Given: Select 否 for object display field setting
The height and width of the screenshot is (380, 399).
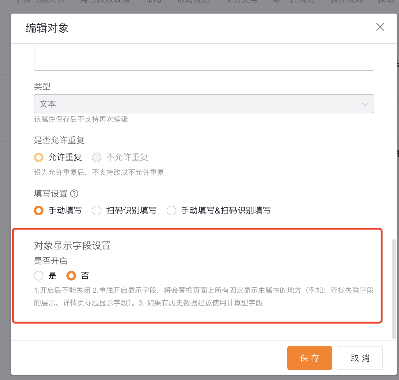Looking at the screenshot, I should 71,275.
